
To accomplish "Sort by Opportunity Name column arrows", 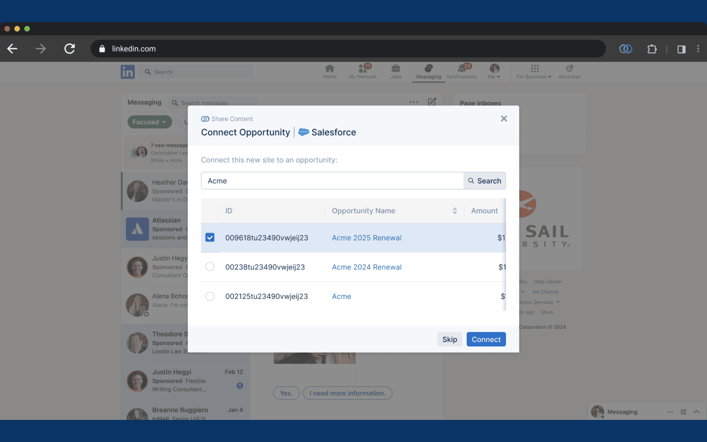I will tap(455, 211).
